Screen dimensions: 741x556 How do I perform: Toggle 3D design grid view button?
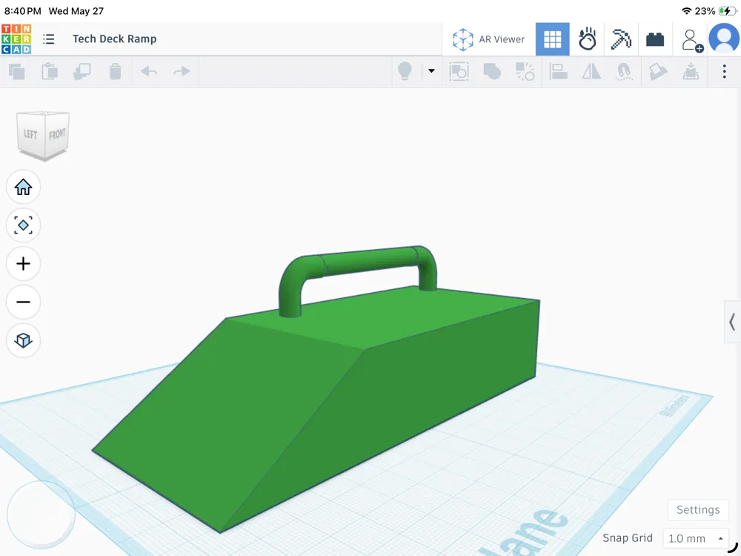pos(553,39)
